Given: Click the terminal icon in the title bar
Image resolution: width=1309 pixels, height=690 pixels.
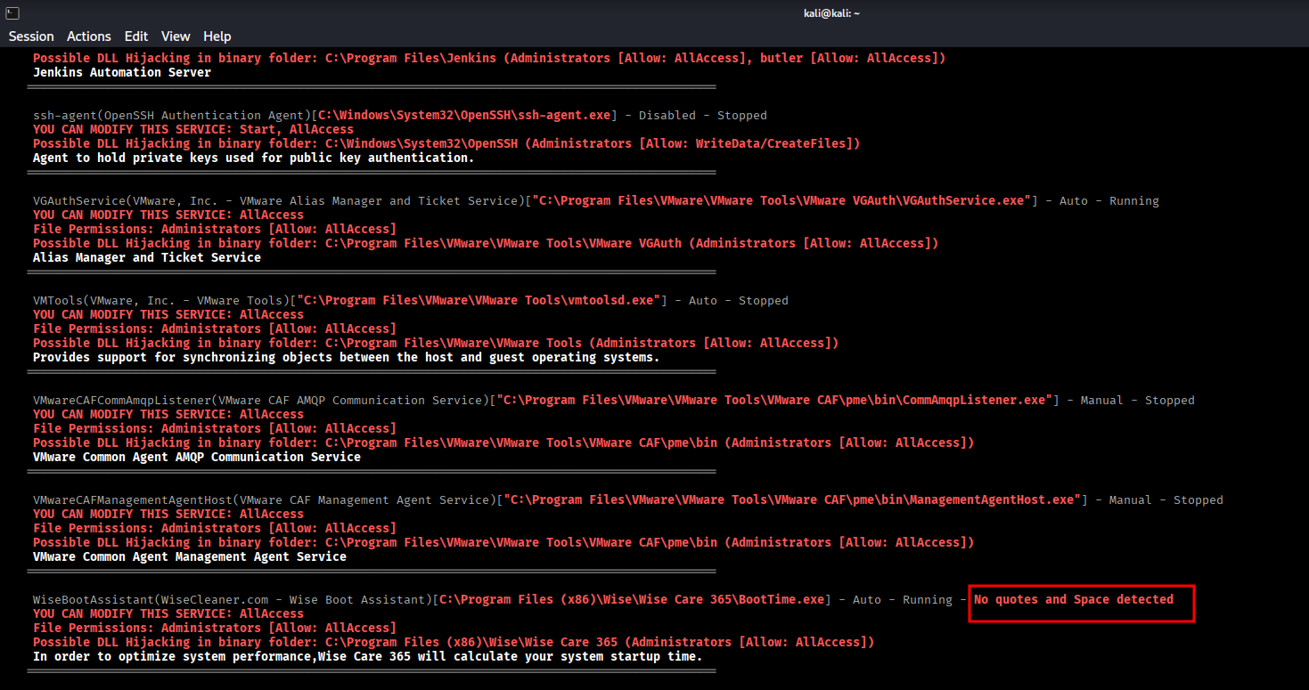Looking at the screenshot, I should (x=13, y=12).
